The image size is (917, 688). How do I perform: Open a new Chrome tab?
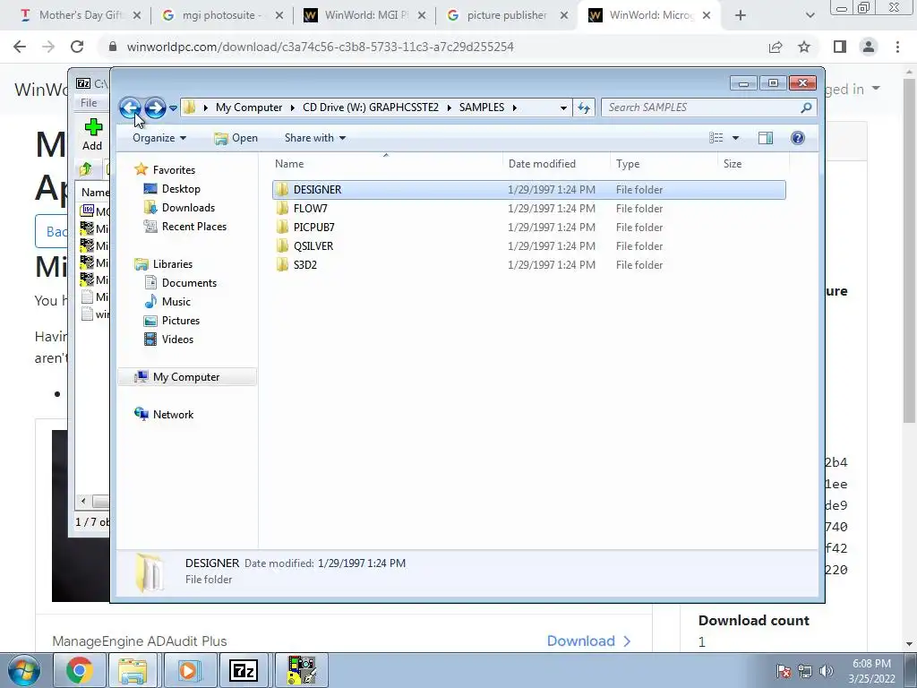pyautogui.click(x=741, y=16)
